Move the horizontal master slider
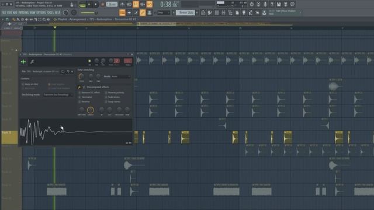 88,13
